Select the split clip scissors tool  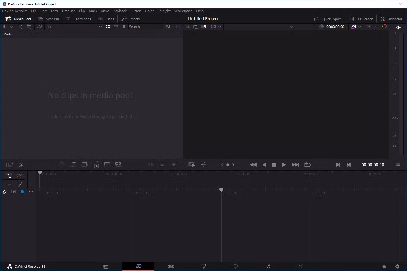point(21,165)
